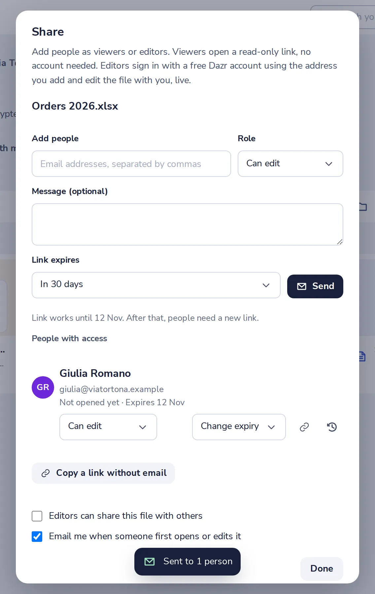375x594 pixels.
Task: Uncheck Email me when someone first opens
Action: (x=37, y=537)
